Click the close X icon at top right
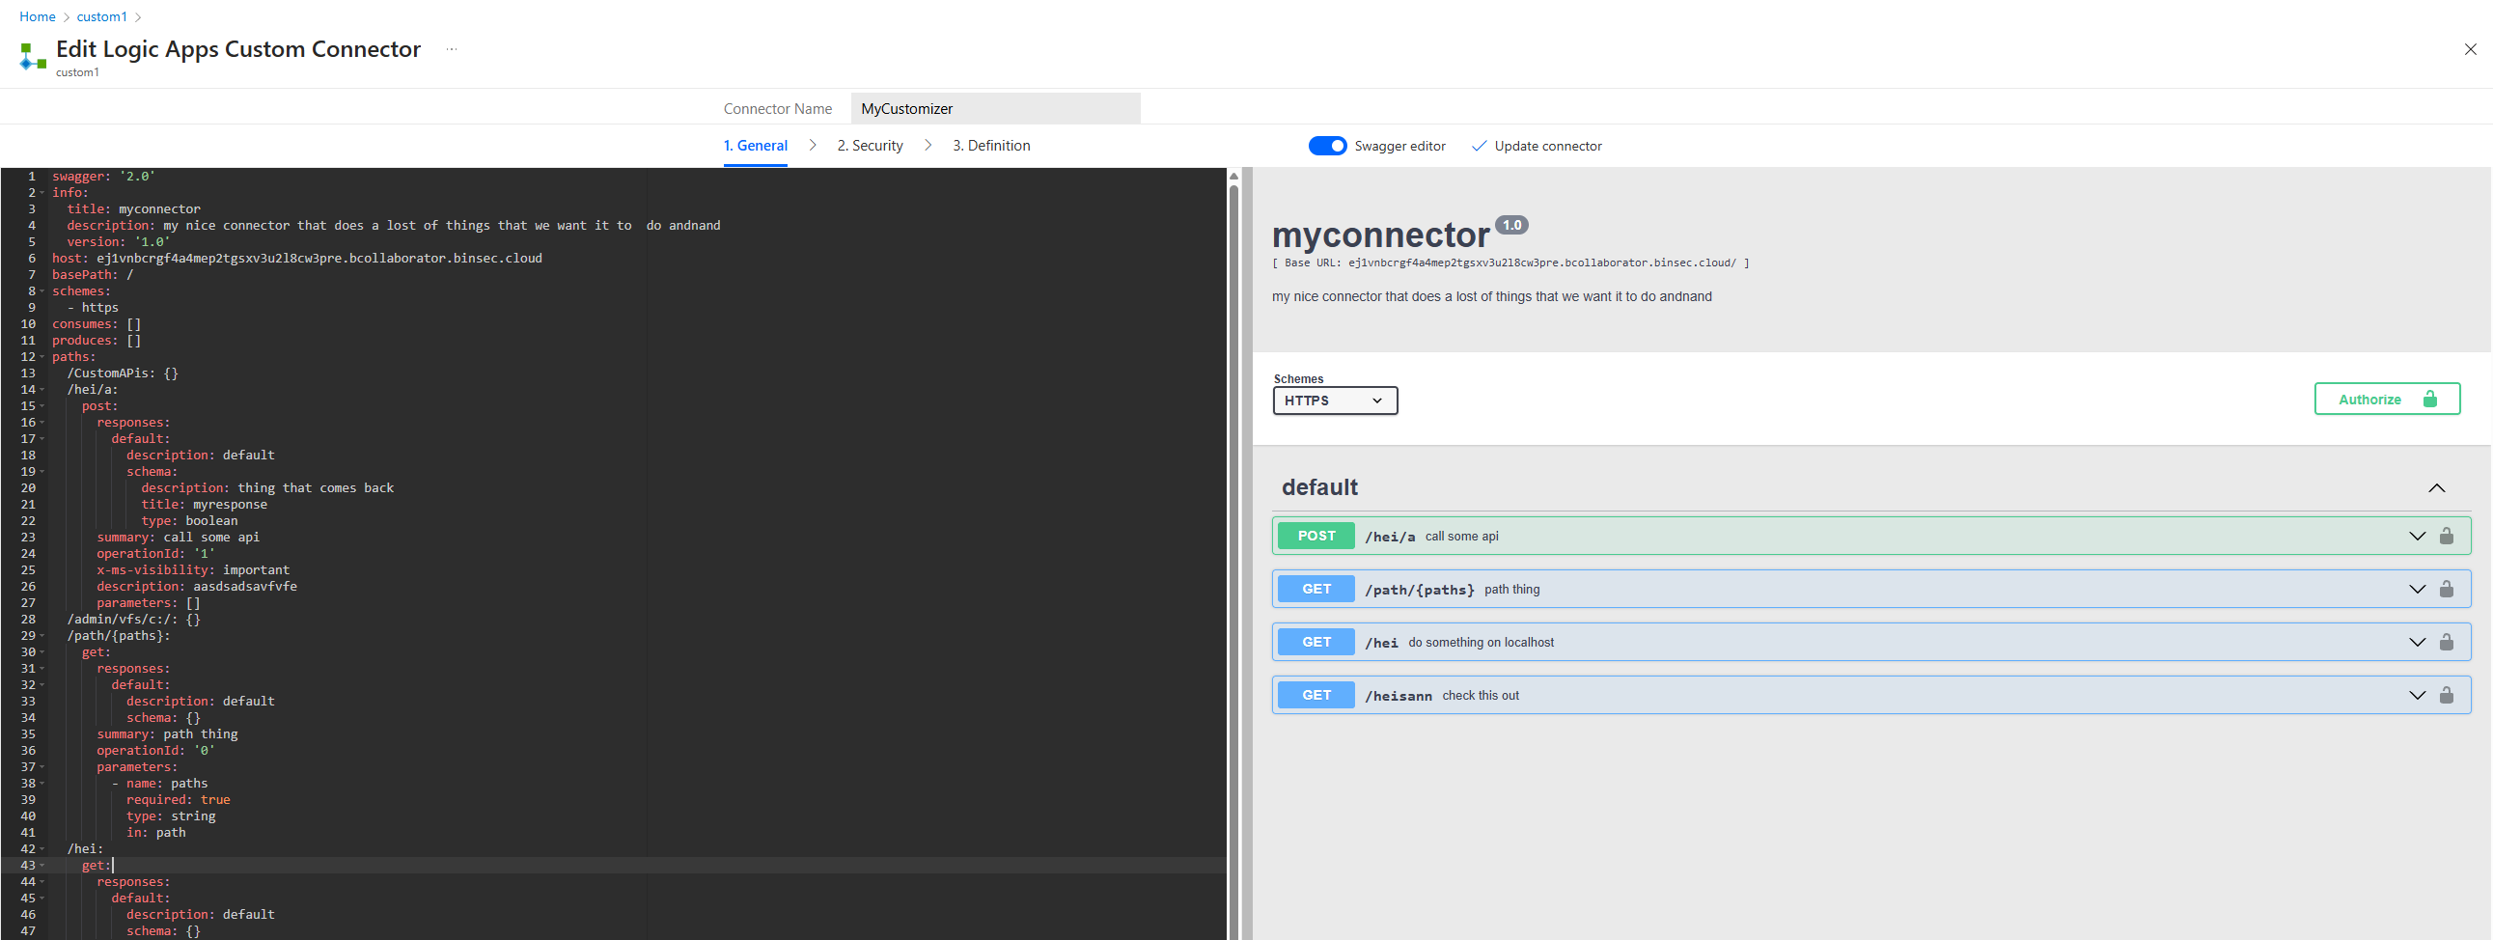2493x940 pixels. pyautogui.click(x=2471, y=49)
